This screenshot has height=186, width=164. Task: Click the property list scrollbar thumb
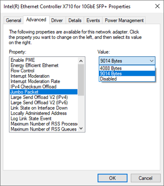click(x=81, y=80)
